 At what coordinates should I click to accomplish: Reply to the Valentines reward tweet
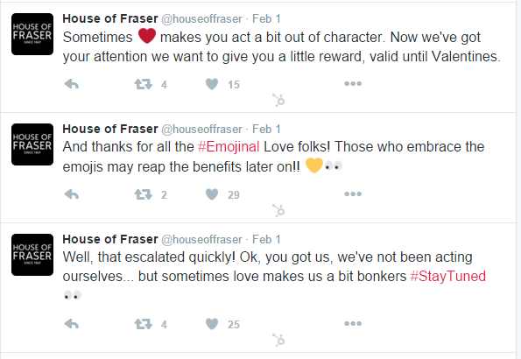72,84
